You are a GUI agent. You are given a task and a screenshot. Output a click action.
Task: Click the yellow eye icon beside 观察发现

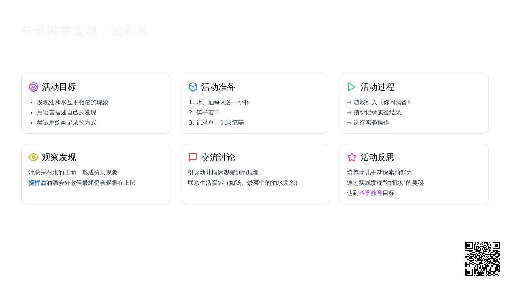coord(34,157)
